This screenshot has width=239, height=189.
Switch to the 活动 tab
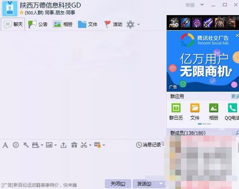113,24
